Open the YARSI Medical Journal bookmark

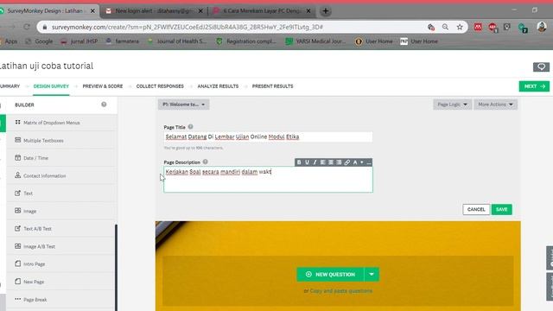coord(316,41)
